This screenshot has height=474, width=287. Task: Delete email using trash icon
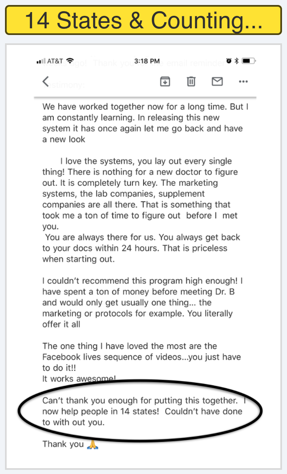[x=191, y=81]
